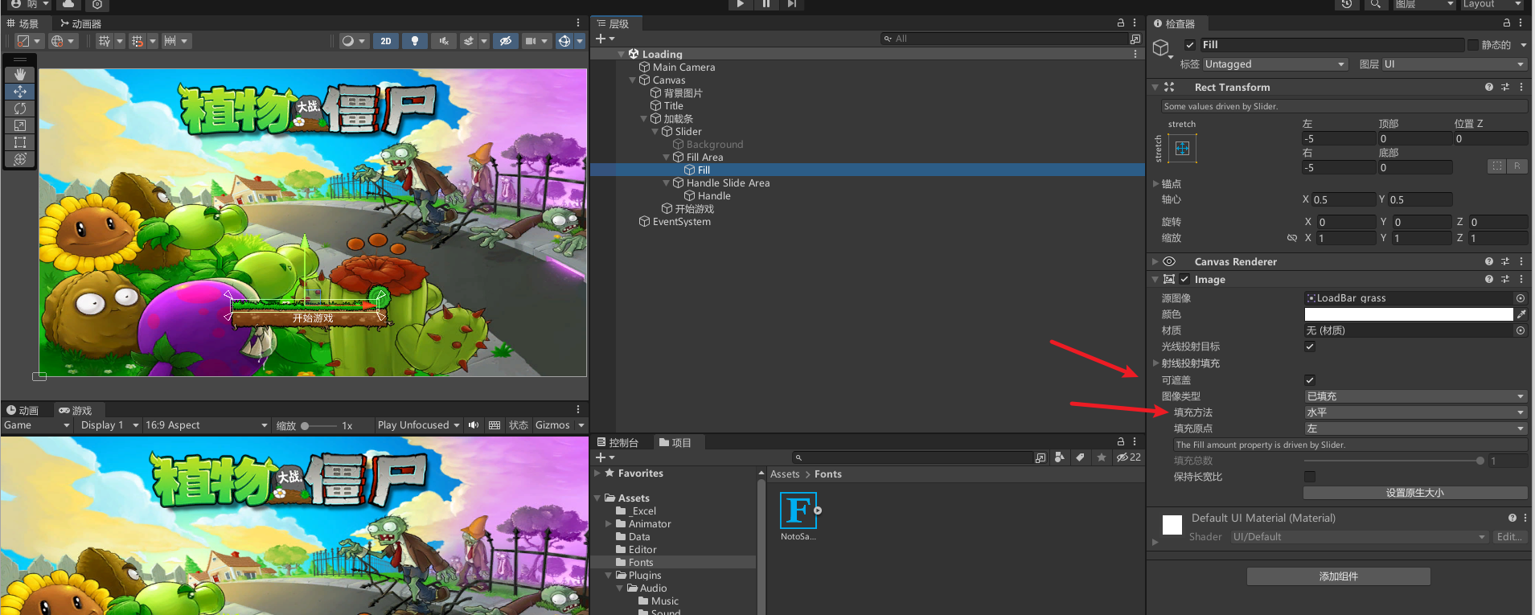Click the global/local handle rotation icon
Screen dimensions: 1535x615
pyautogui.click(x=62, y=41)
